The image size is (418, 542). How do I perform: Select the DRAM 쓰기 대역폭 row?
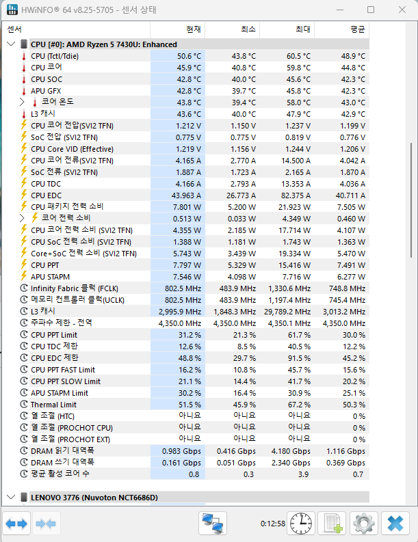coord(194,463)
